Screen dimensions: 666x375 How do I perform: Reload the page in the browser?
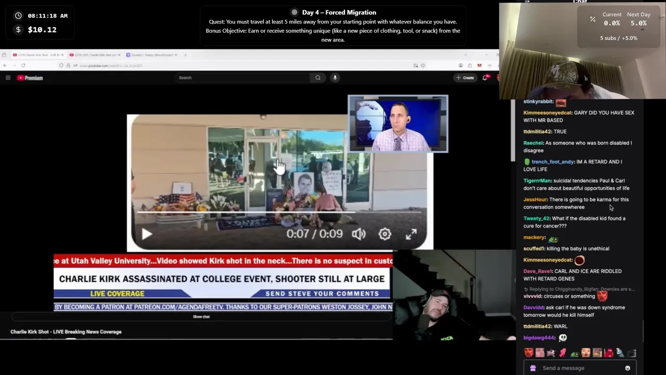click(23, 66)
